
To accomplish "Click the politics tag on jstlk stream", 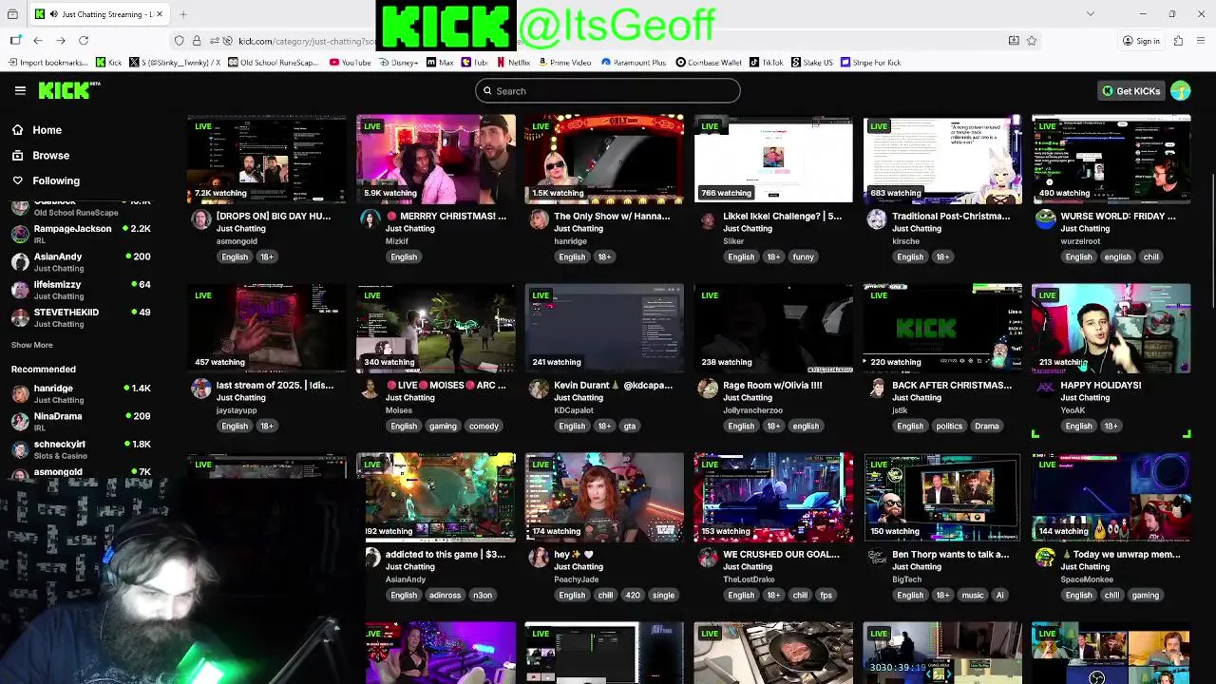I will (x=949, y=426).
